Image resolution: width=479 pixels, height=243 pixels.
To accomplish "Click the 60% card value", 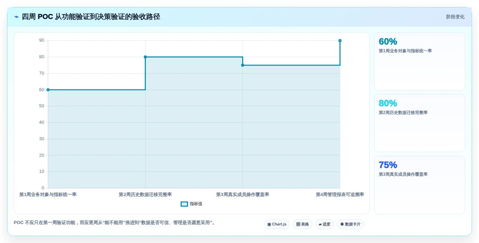I will point(388,41).
